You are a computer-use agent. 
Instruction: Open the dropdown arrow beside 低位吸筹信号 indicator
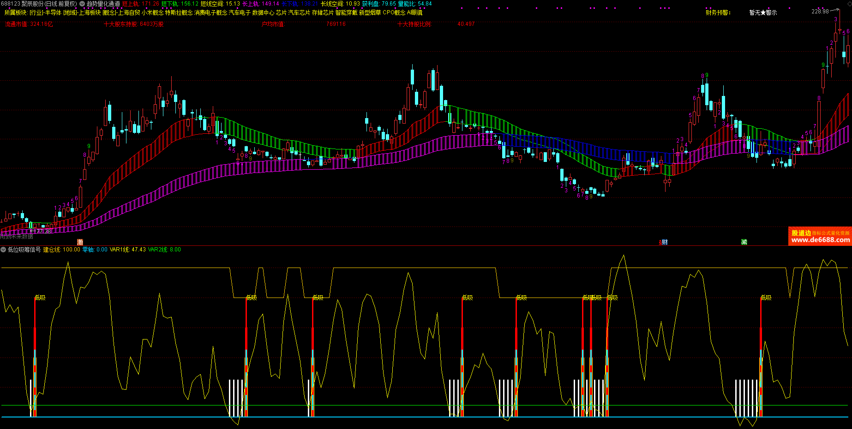(4, 250)
